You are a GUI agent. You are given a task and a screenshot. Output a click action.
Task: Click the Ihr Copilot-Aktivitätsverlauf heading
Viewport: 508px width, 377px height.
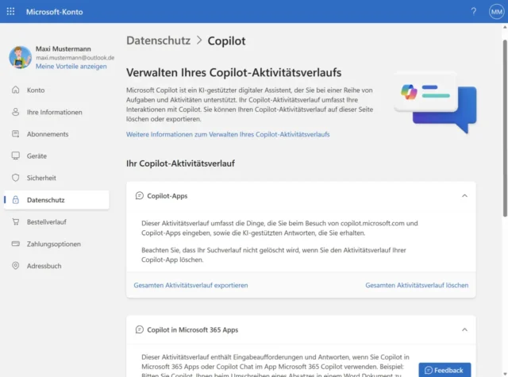point(180,163)
